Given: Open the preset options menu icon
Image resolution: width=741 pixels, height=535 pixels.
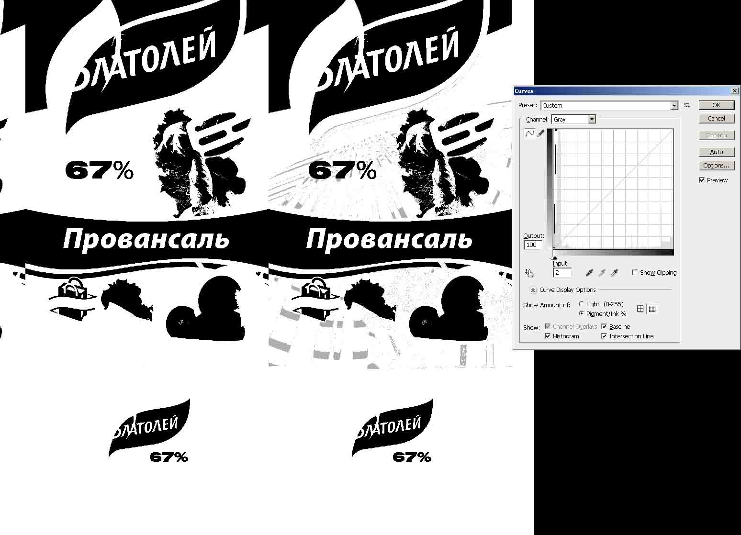Looking at the screenshot, I should [687, 105].
